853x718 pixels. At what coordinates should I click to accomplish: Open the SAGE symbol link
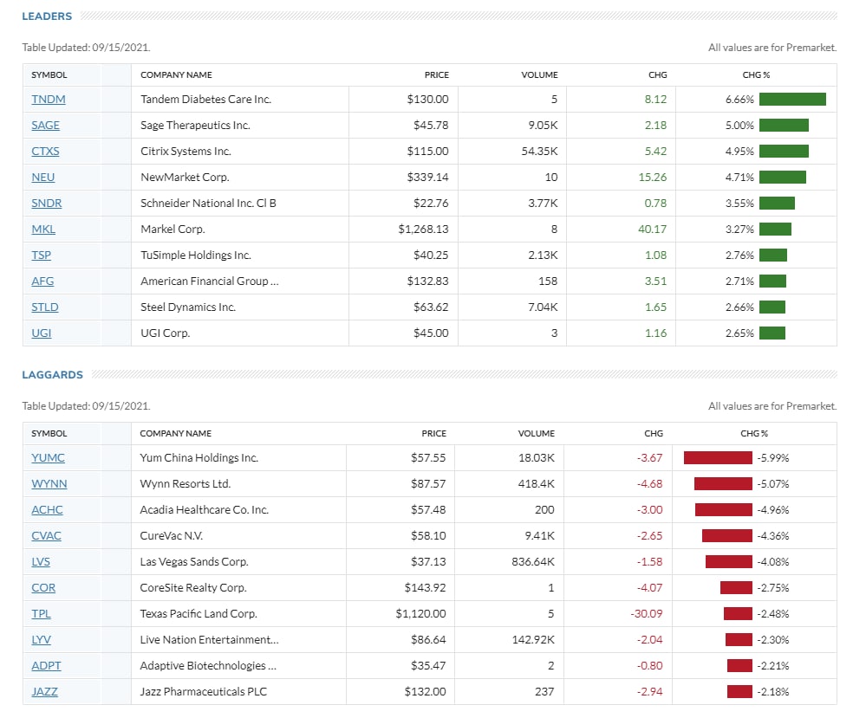tap(46, 126)
